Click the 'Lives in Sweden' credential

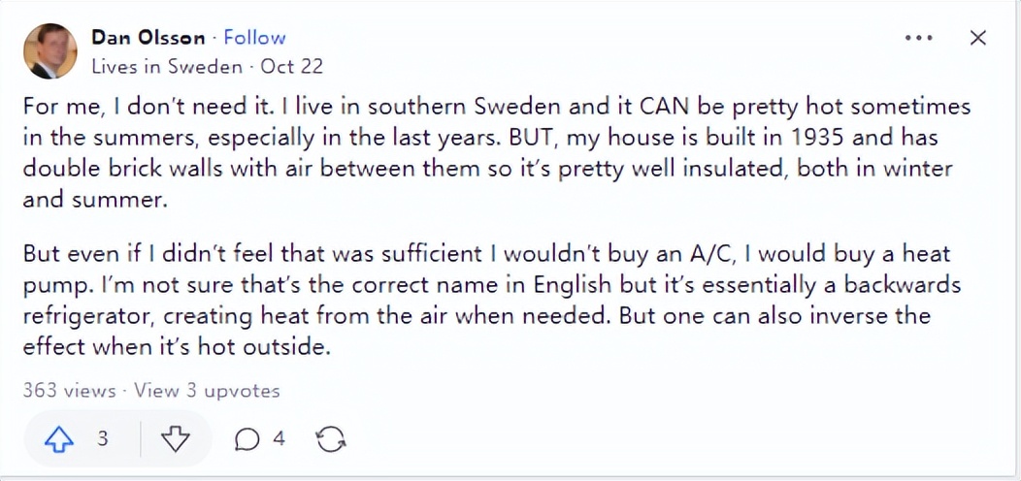[166, 67]
